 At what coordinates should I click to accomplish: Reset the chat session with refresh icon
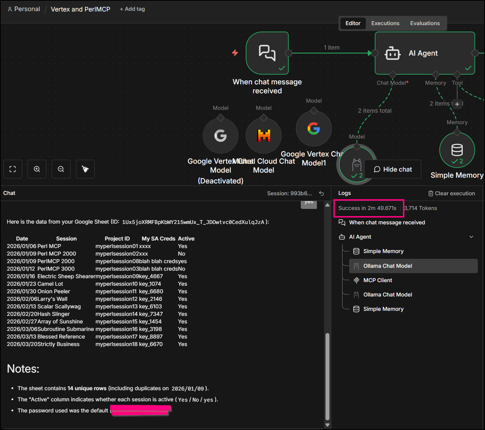tap(322, 193)
